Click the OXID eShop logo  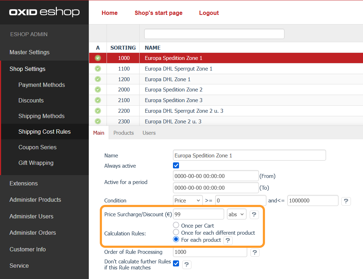[44, 12]
